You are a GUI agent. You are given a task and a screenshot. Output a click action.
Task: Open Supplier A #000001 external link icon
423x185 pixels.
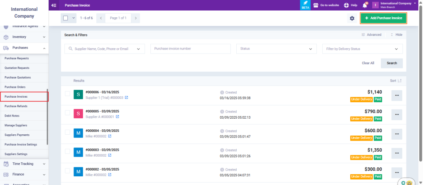pyautogui.click(x=117, y=117)
